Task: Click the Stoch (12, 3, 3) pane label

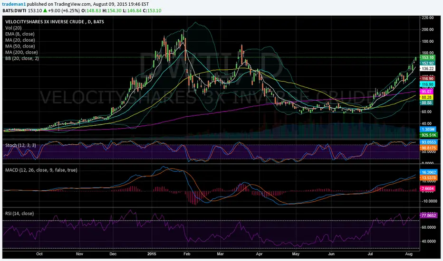Action: pos(20,145)
